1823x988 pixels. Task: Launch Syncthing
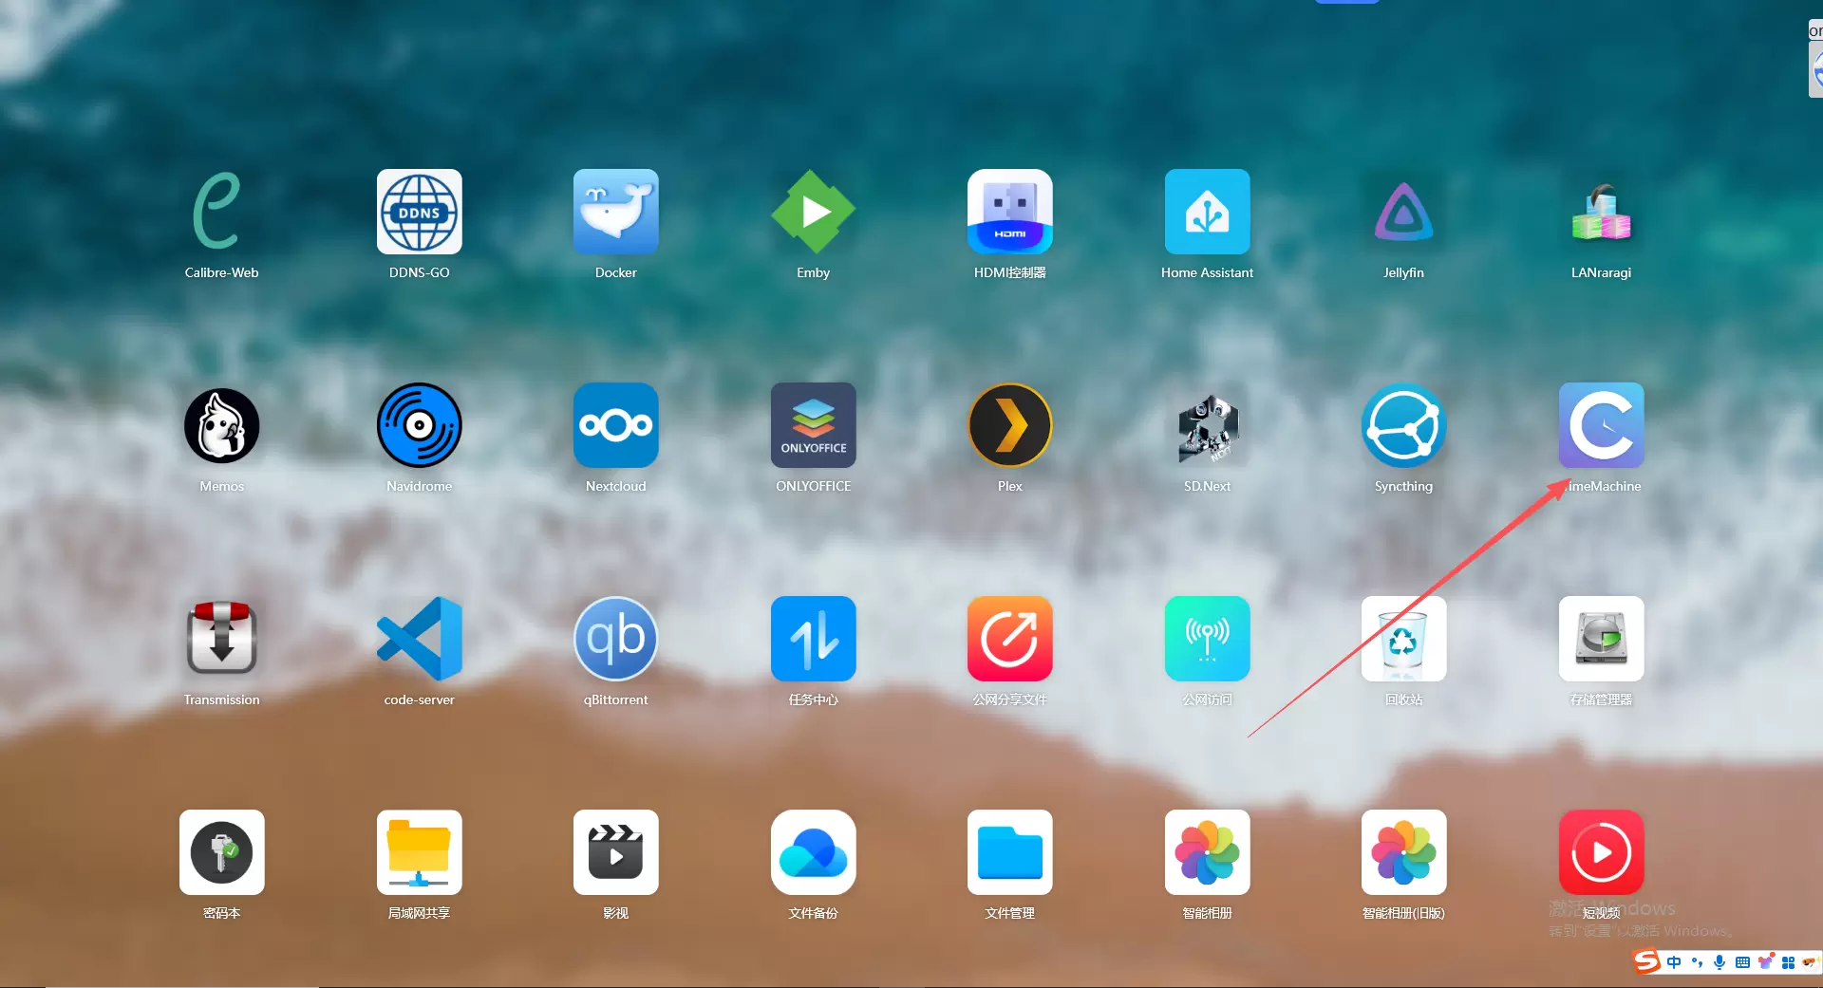[x=1403, y=425]
